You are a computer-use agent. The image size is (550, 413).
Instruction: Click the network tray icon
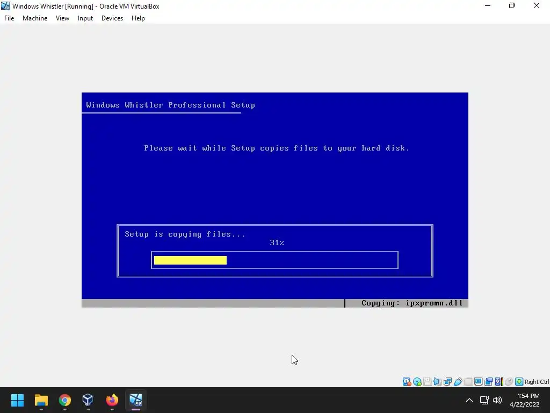pos(484,400)
